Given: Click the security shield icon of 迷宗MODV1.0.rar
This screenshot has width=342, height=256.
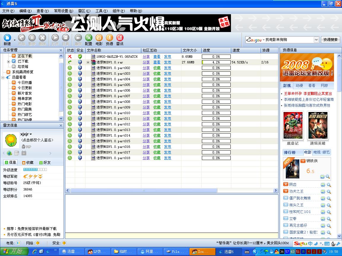Looking at the screenshot, I should [80, 62].
